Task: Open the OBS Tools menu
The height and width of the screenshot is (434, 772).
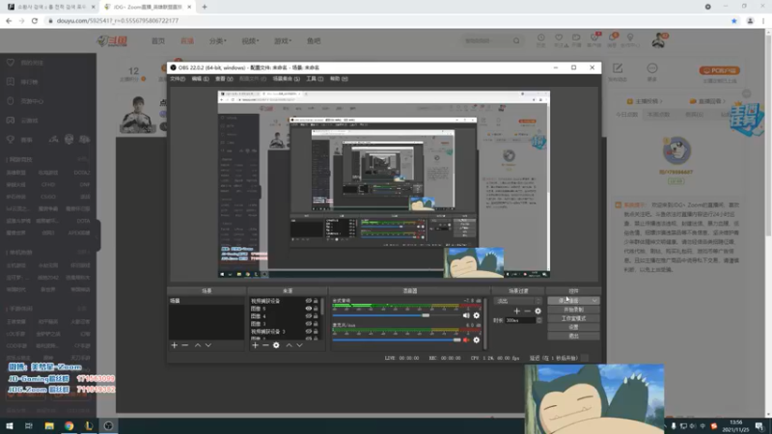Action: click(x=315, y=79)
